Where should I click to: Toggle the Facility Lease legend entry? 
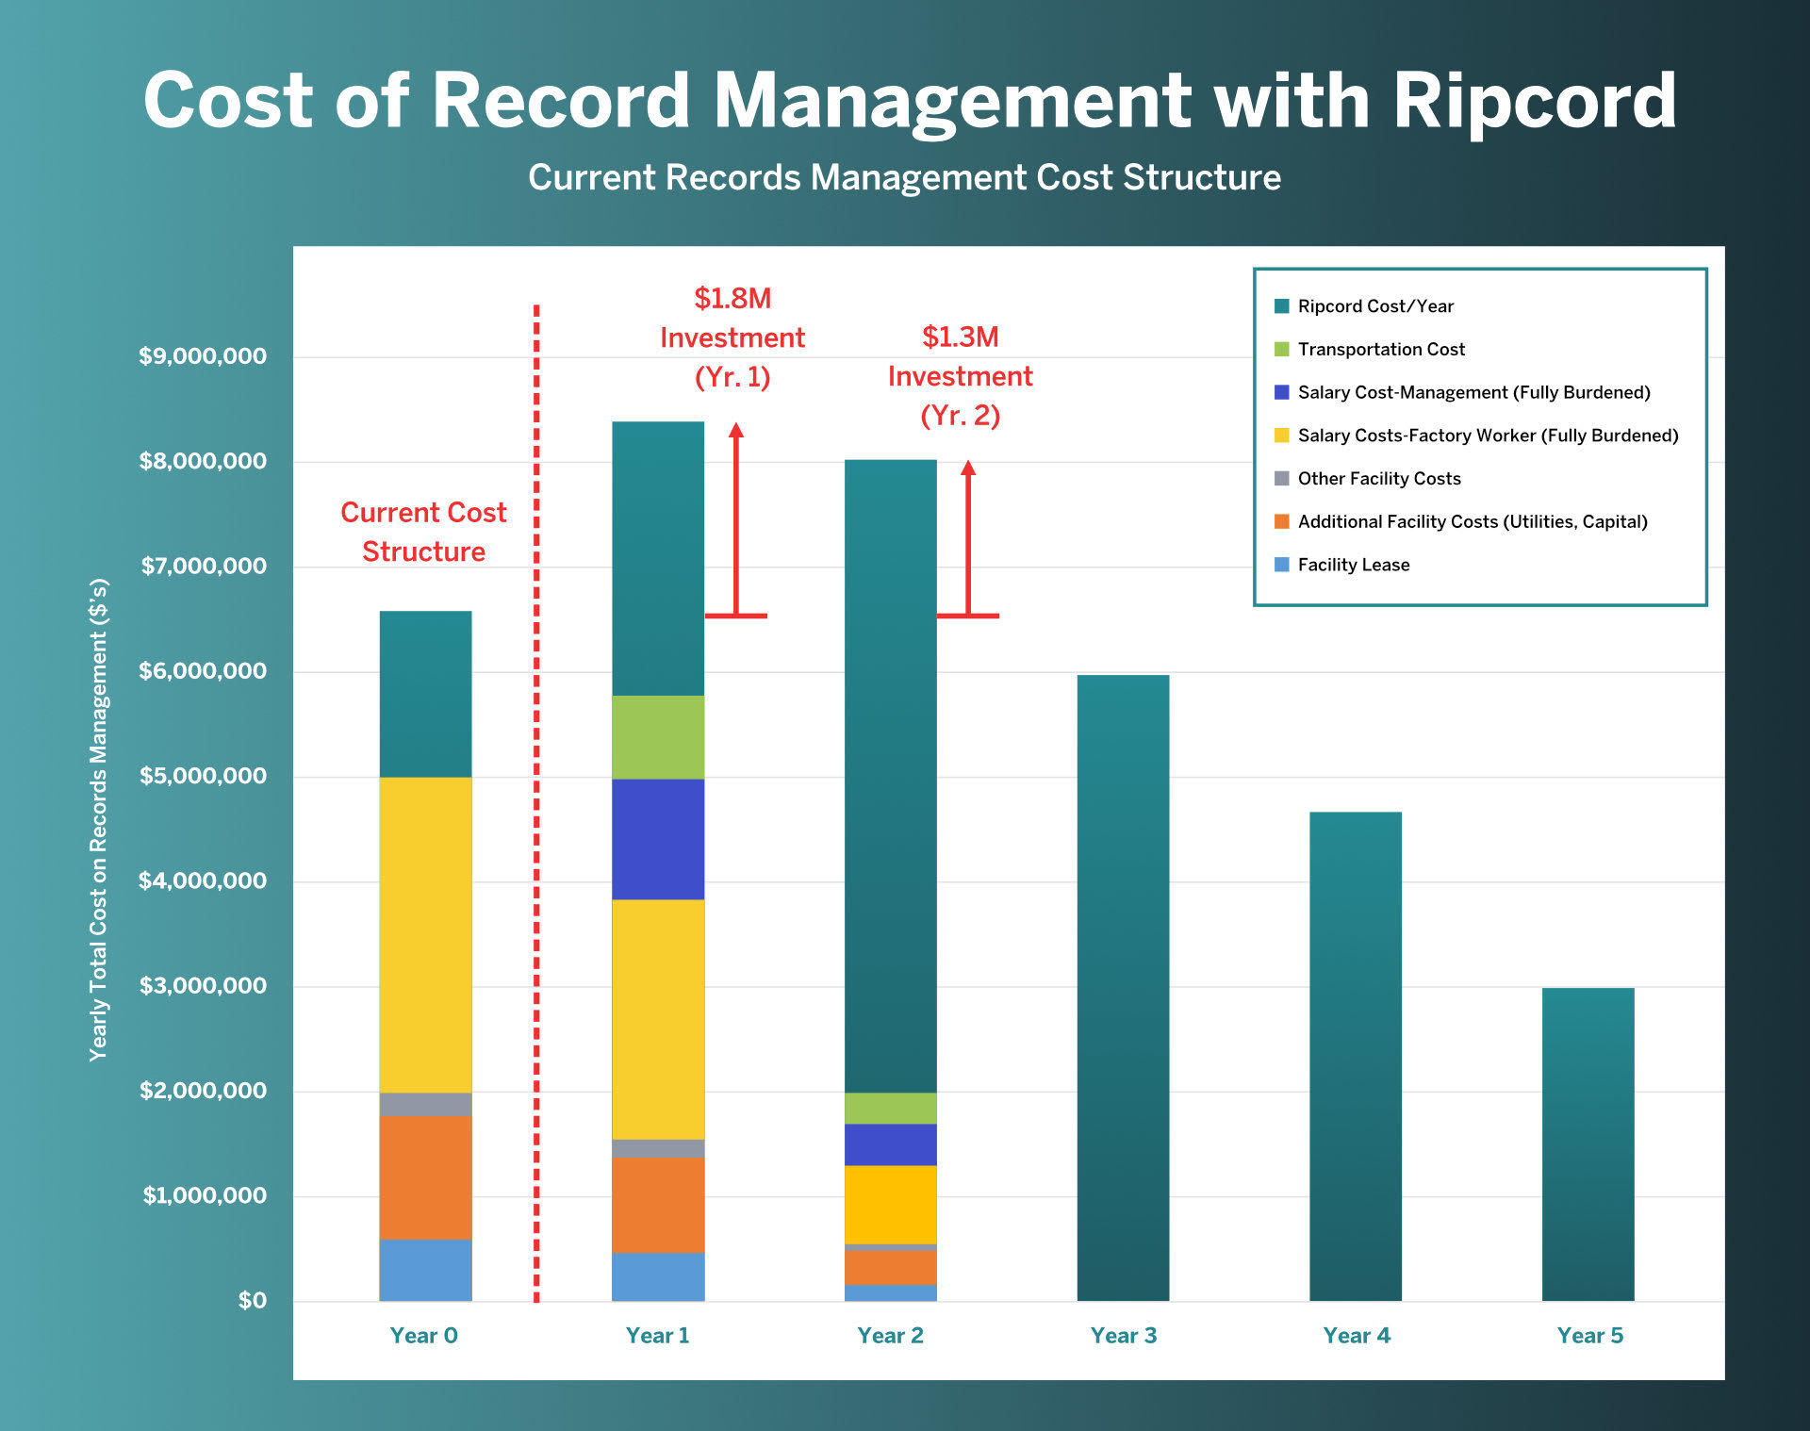click(1353, 565)
